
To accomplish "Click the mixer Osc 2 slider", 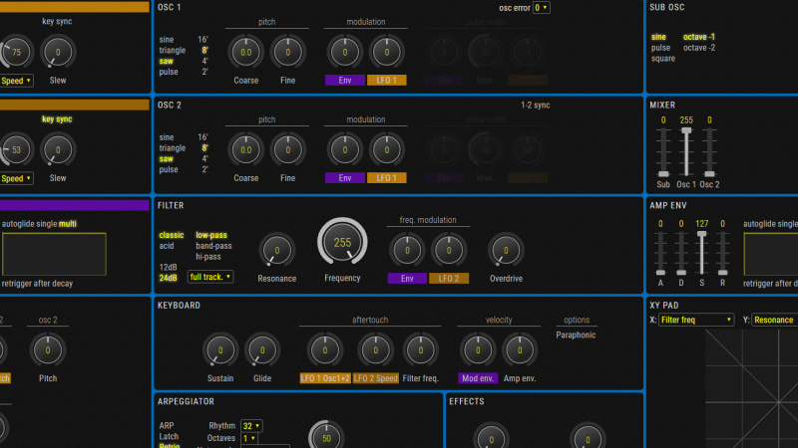I will 709,151.
